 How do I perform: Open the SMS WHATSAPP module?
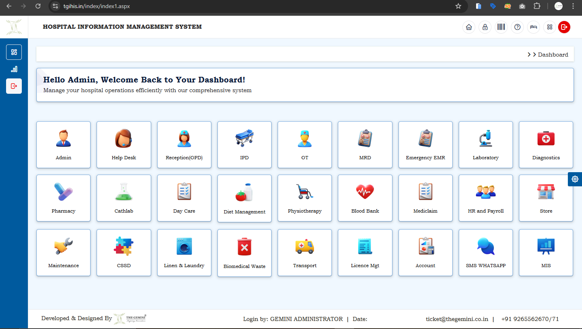(485, 253)
